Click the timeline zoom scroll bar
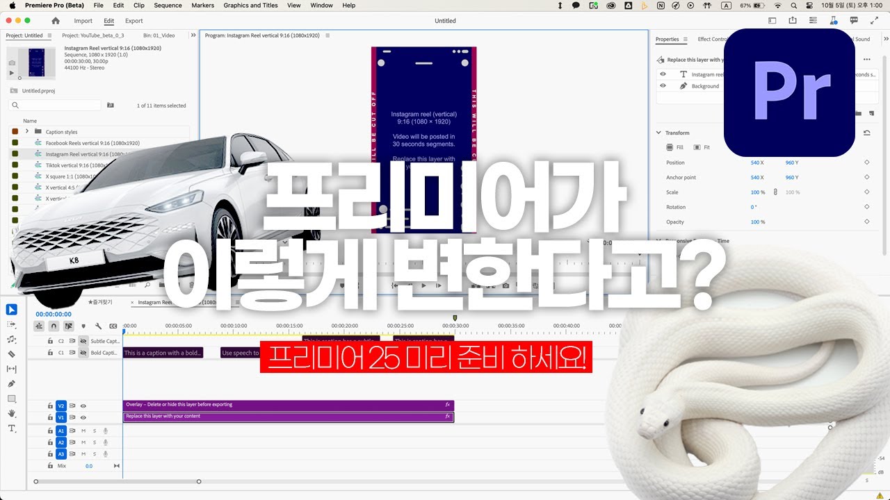The image size is (890, 500). 117,481
